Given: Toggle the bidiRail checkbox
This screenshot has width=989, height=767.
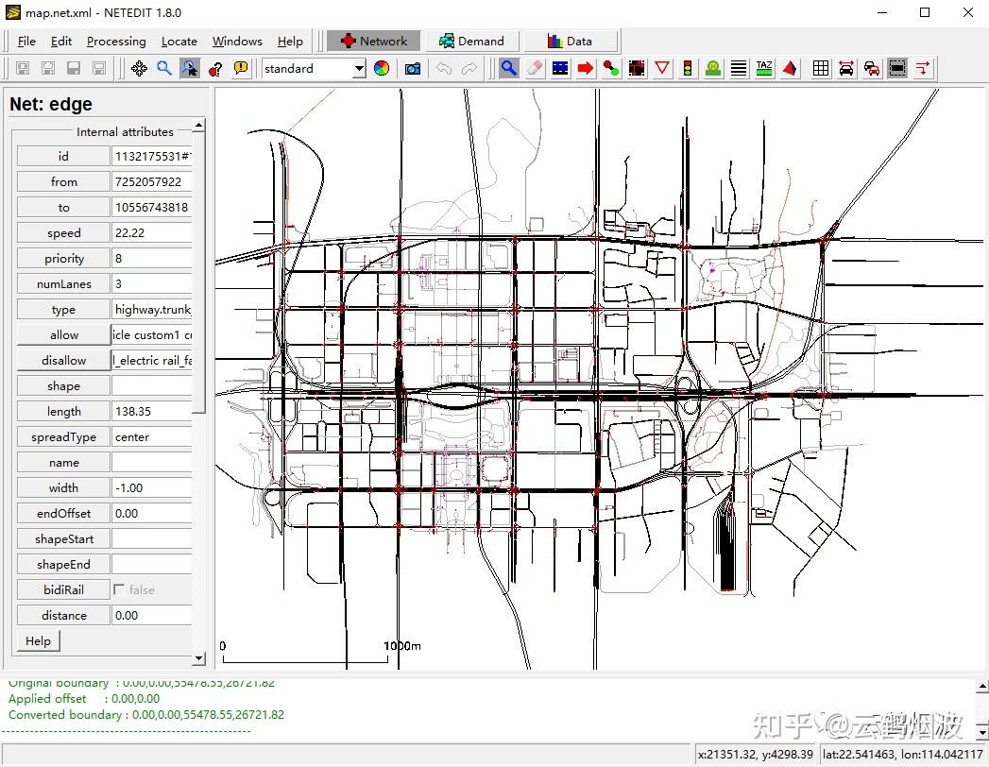Looking at the screenshot, I should pos(119,589).
